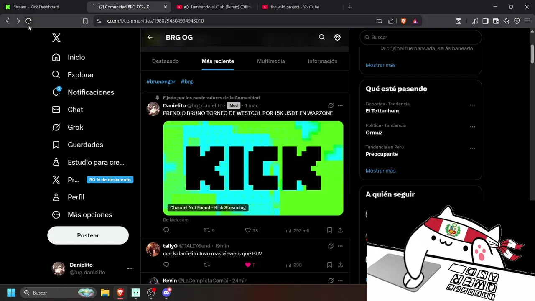
Task: Repost taliy0's post
Action: coord(206,265)
